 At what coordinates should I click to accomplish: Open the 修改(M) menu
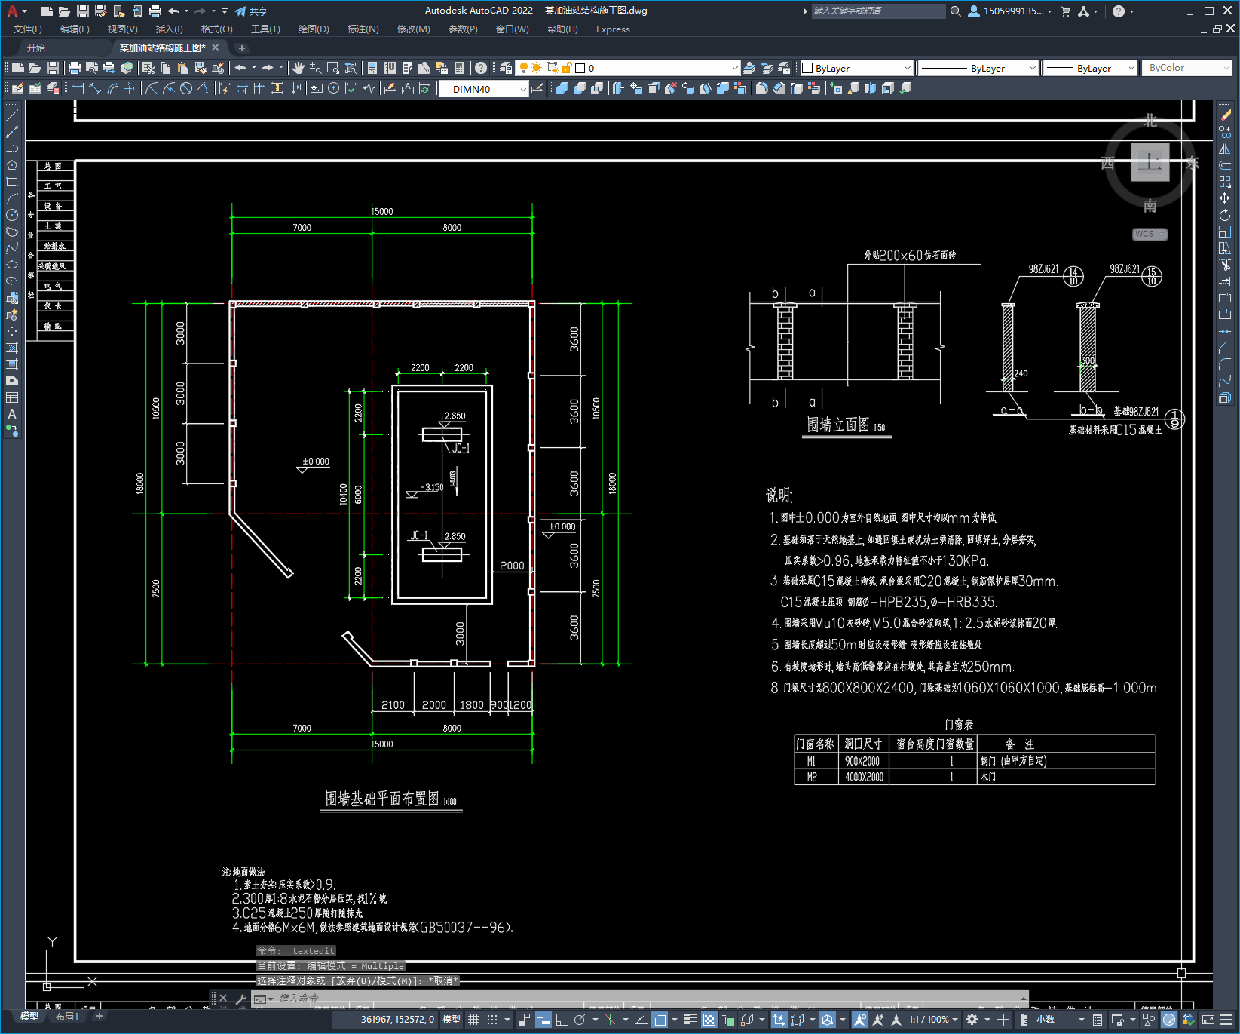coord(413,29)
